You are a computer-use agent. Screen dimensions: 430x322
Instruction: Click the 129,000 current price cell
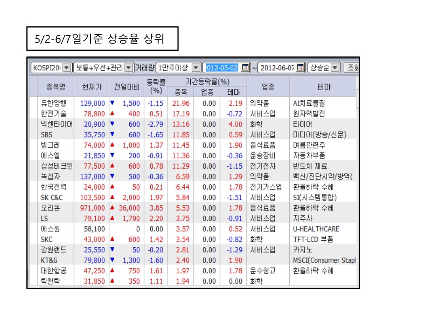point(92,103)
